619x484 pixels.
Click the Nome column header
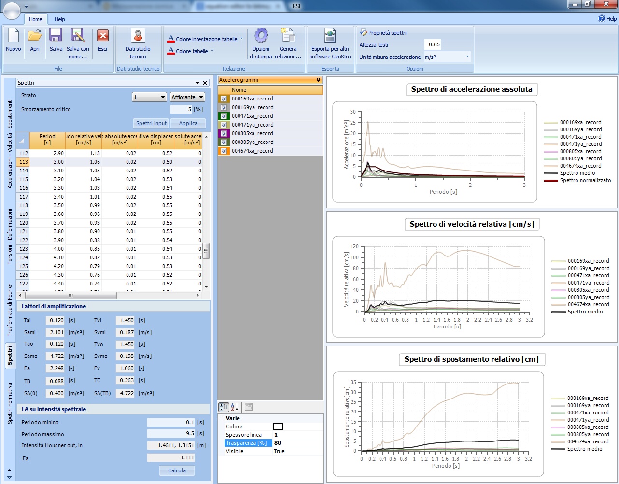pyautogui.click(x=275, y=90)
